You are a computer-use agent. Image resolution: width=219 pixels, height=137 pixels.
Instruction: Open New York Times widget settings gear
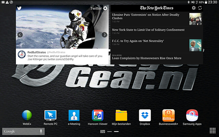[x=193, y=8]
